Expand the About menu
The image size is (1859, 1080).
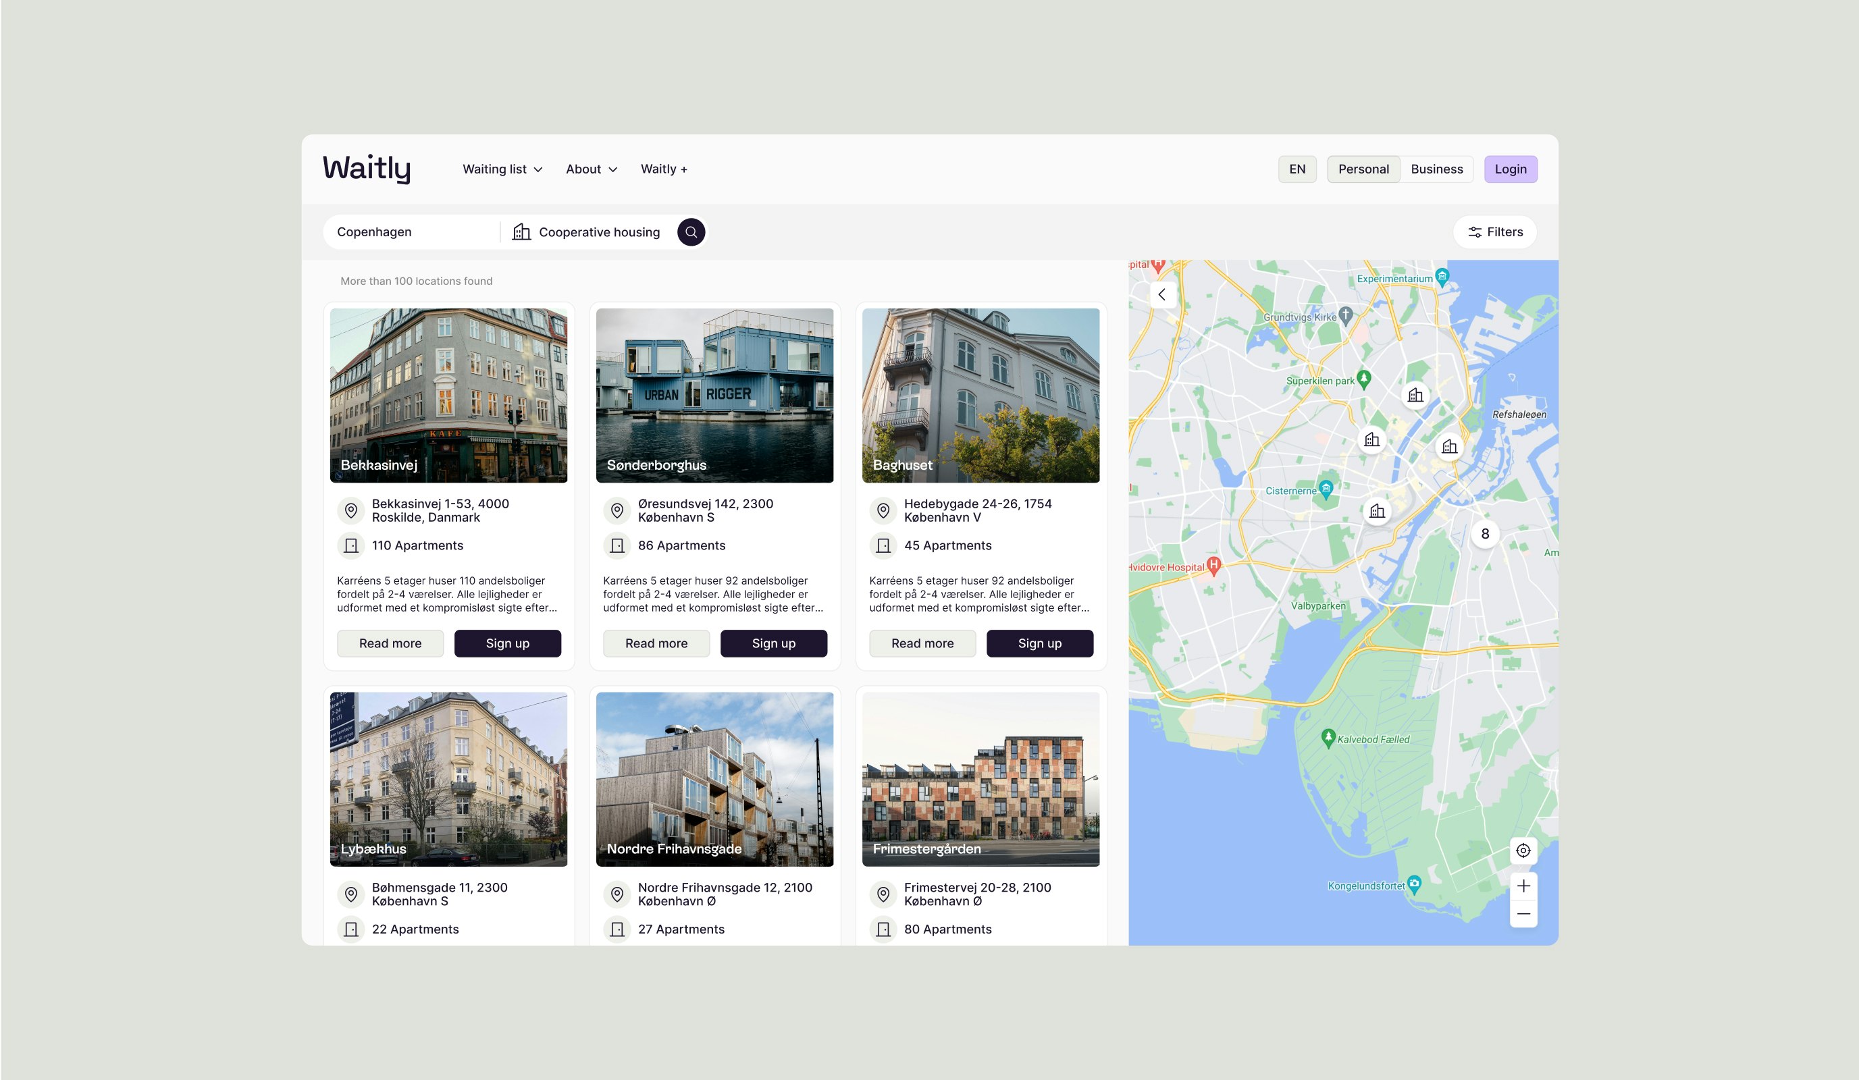click(592, 169)
